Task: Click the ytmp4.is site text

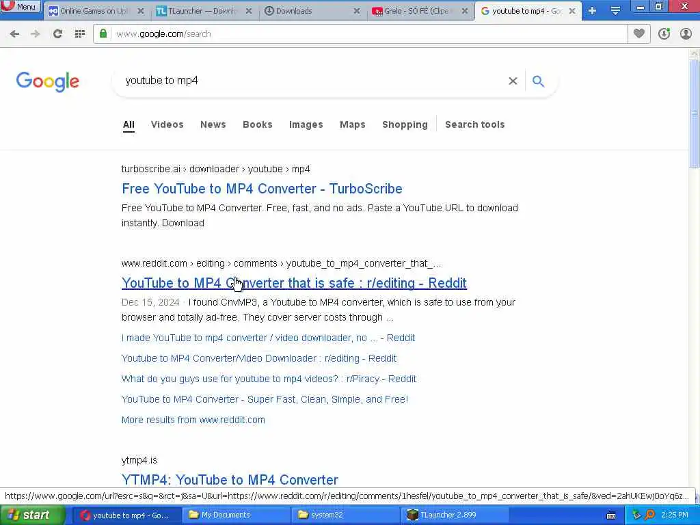Action: click(x=139, y=460)
